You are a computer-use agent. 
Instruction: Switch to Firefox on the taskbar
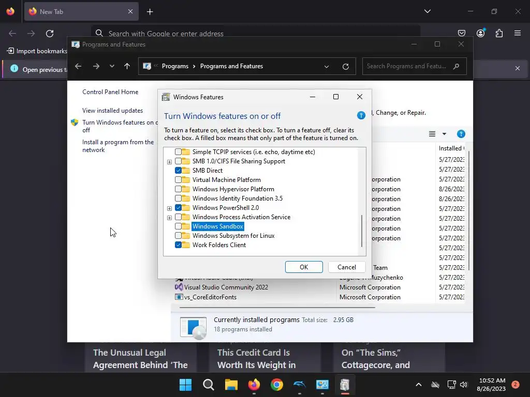pos(254,385)
